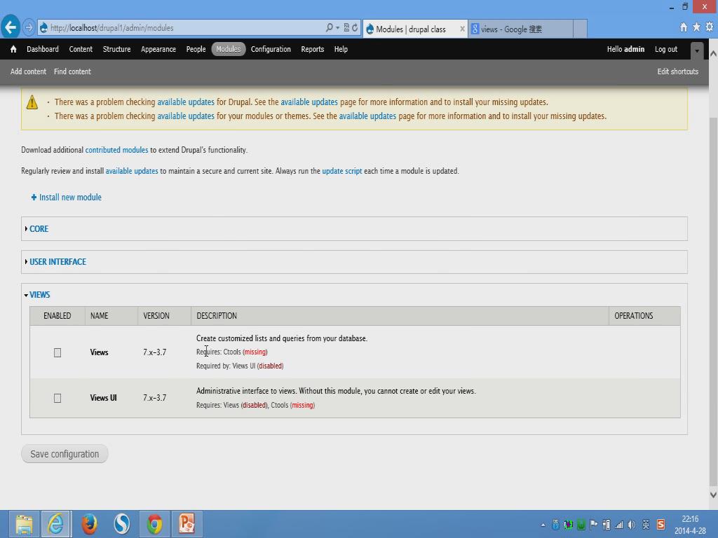Screen dimensions: 718x538
Task: Click the colorful tray application icon
Action: (x=568, y=525)
